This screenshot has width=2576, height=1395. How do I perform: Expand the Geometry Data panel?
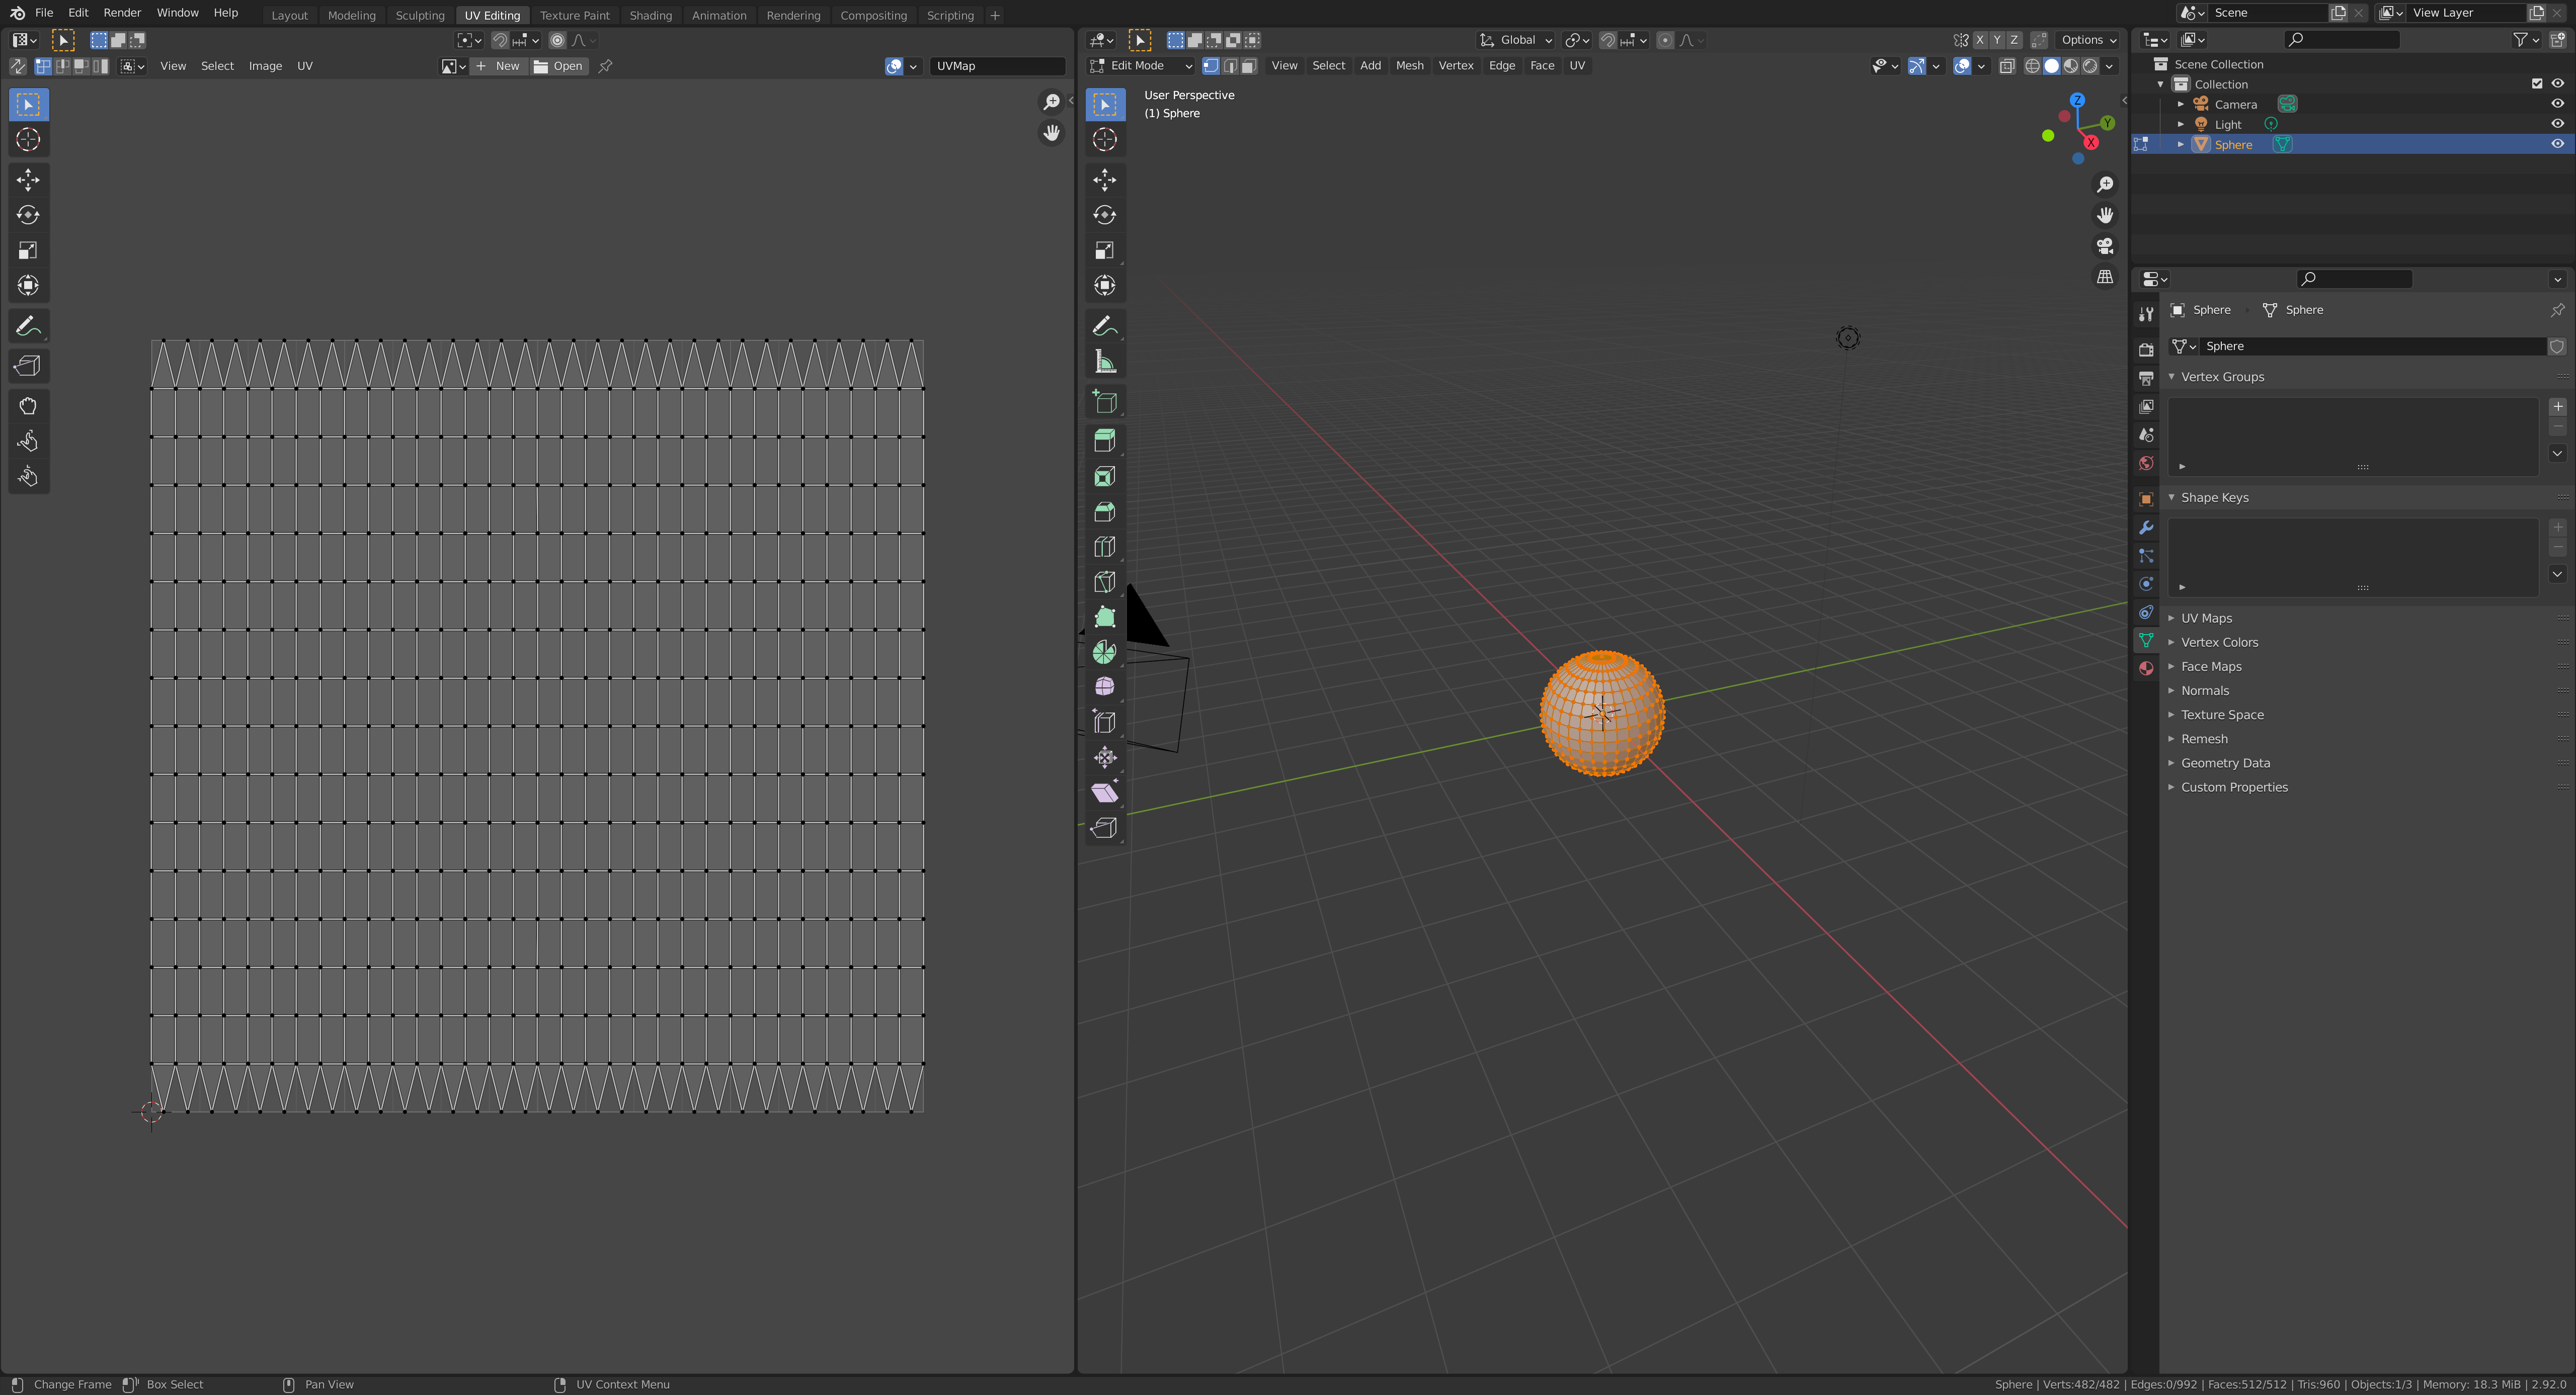(2225, 763)
